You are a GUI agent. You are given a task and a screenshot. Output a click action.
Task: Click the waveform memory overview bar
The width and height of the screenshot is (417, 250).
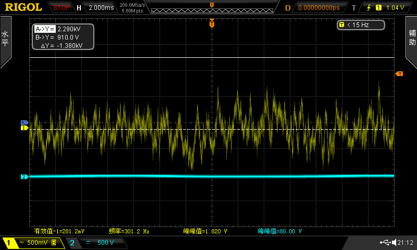(x=212, y=10)
